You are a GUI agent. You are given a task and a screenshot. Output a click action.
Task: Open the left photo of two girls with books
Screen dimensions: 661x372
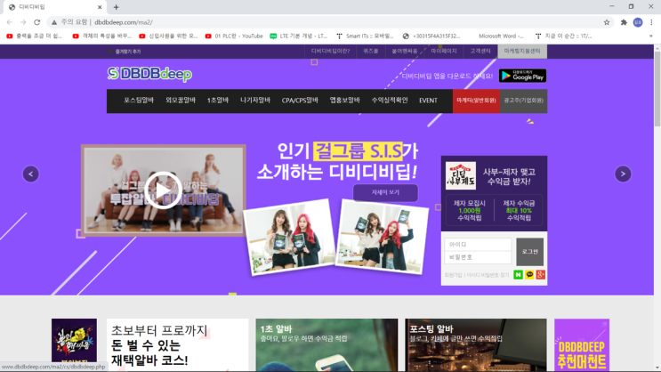pos(290,237)
